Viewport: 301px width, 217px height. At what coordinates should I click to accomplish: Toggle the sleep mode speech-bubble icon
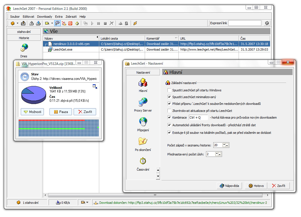click(x=57, y=23)
